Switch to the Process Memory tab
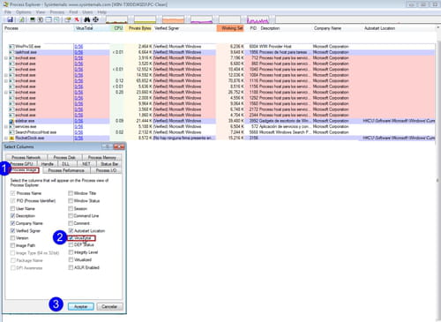This screenshot has height=322, width=441. point(101,157)
